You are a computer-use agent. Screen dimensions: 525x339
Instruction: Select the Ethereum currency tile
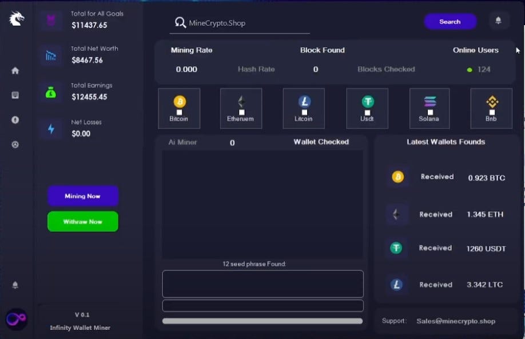(241, 108)
